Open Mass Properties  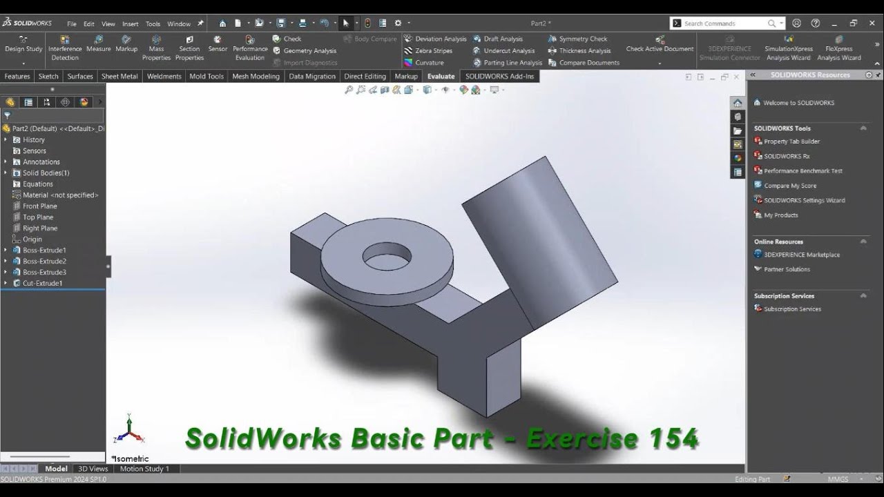pos(157,48)
